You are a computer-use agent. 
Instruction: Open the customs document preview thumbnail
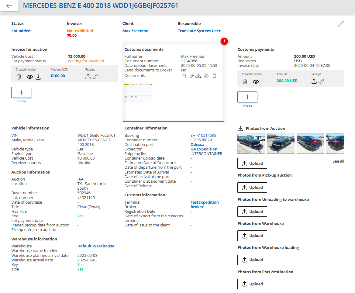pos(138,94)
